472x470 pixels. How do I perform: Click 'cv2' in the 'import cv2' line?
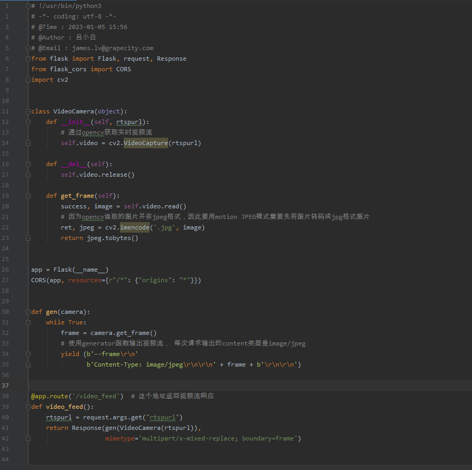tap(62, 80)
